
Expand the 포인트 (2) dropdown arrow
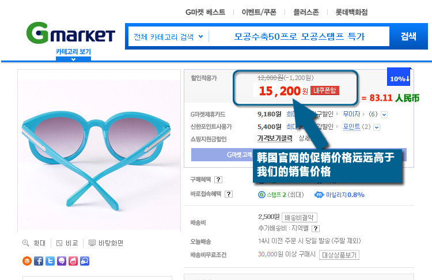[377, 127]
